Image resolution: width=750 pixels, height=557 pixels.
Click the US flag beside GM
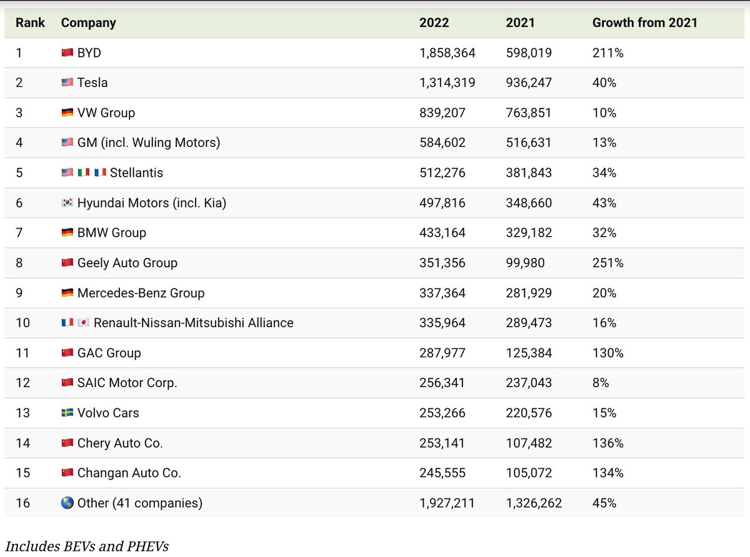point(67,143)
